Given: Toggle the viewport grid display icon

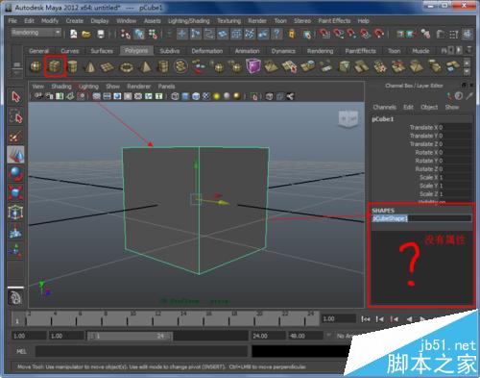Looking at the screenshot, I should [x=96, y=96].
